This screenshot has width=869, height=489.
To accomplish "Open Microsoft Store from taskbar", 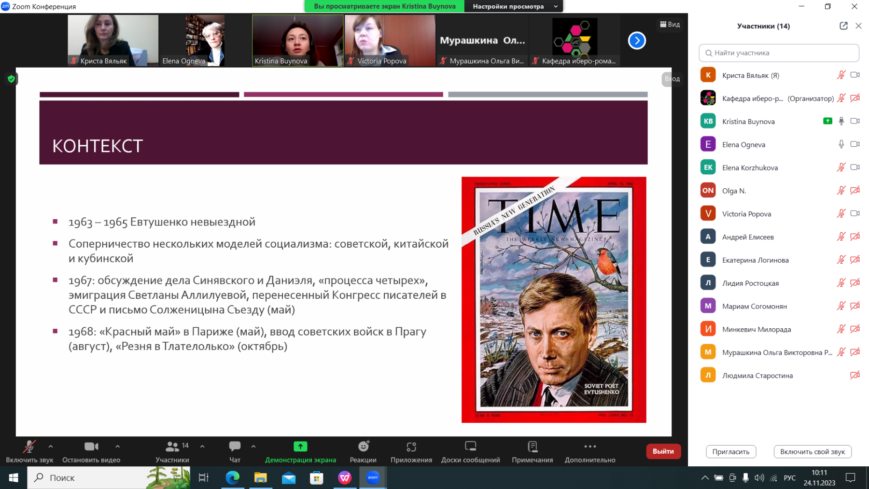I will click(317, 477).
